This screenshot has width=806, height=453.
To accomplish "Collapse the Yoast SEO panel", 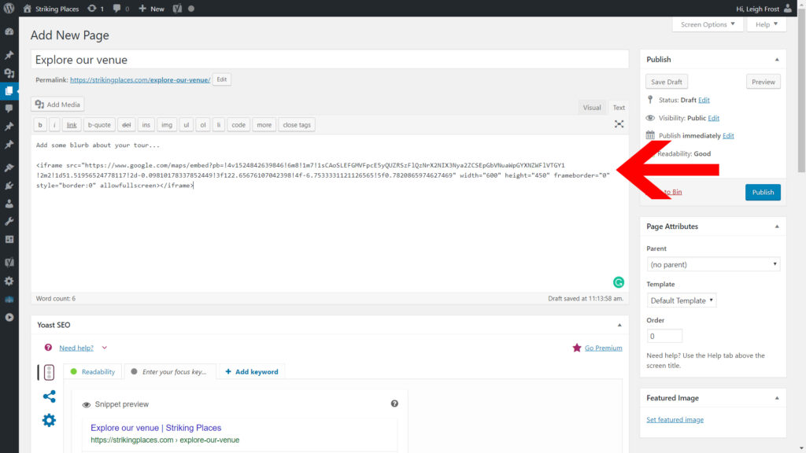I will [619, 325].
